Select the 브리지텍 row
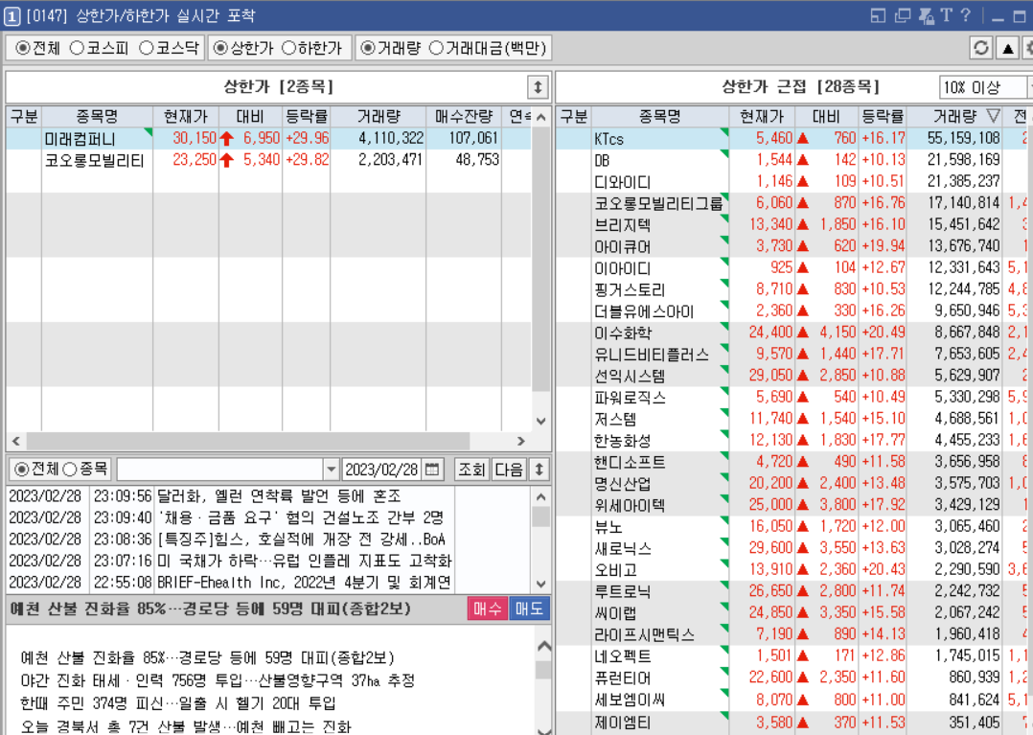 click(x=793, y=224)
